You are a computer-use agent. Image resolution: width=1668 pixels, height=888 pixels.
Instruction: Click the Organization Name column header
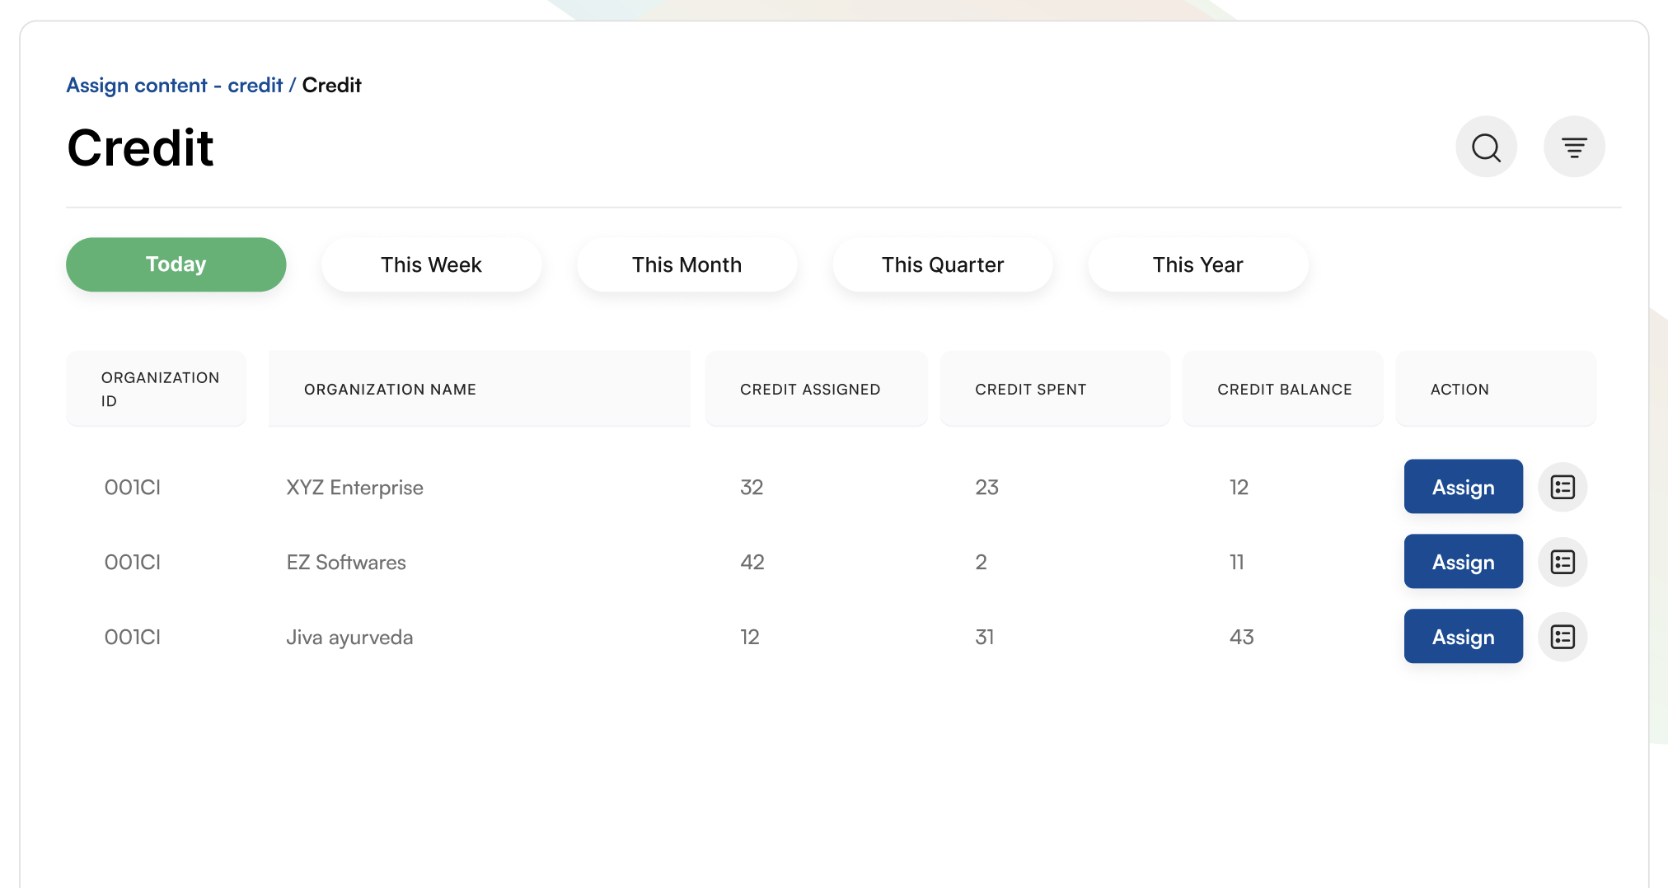[x=390, y=390]
